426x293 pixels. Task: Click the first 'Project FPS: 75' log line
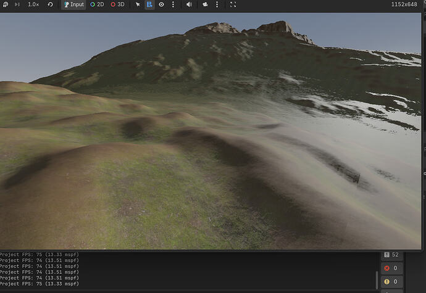pos(40,254)
